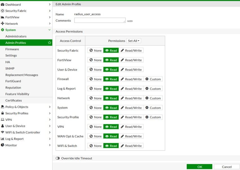
Task: Choose Custom permission for Network row
Action: point(153,98)
